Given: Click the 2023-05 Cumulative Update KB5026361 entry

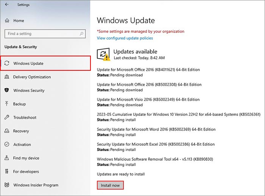Looking at the screenshot, I should pyautogui.click(x=179, y=117).
